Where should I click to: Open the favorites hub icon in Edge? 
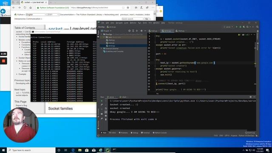coord(136,8)
